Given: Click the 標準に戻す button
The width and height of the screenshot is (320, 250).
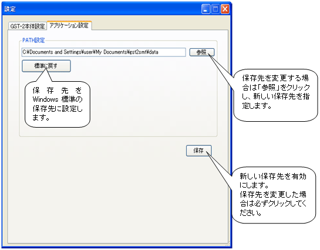Looking at the screenshot, I should [x=46, y=66].
